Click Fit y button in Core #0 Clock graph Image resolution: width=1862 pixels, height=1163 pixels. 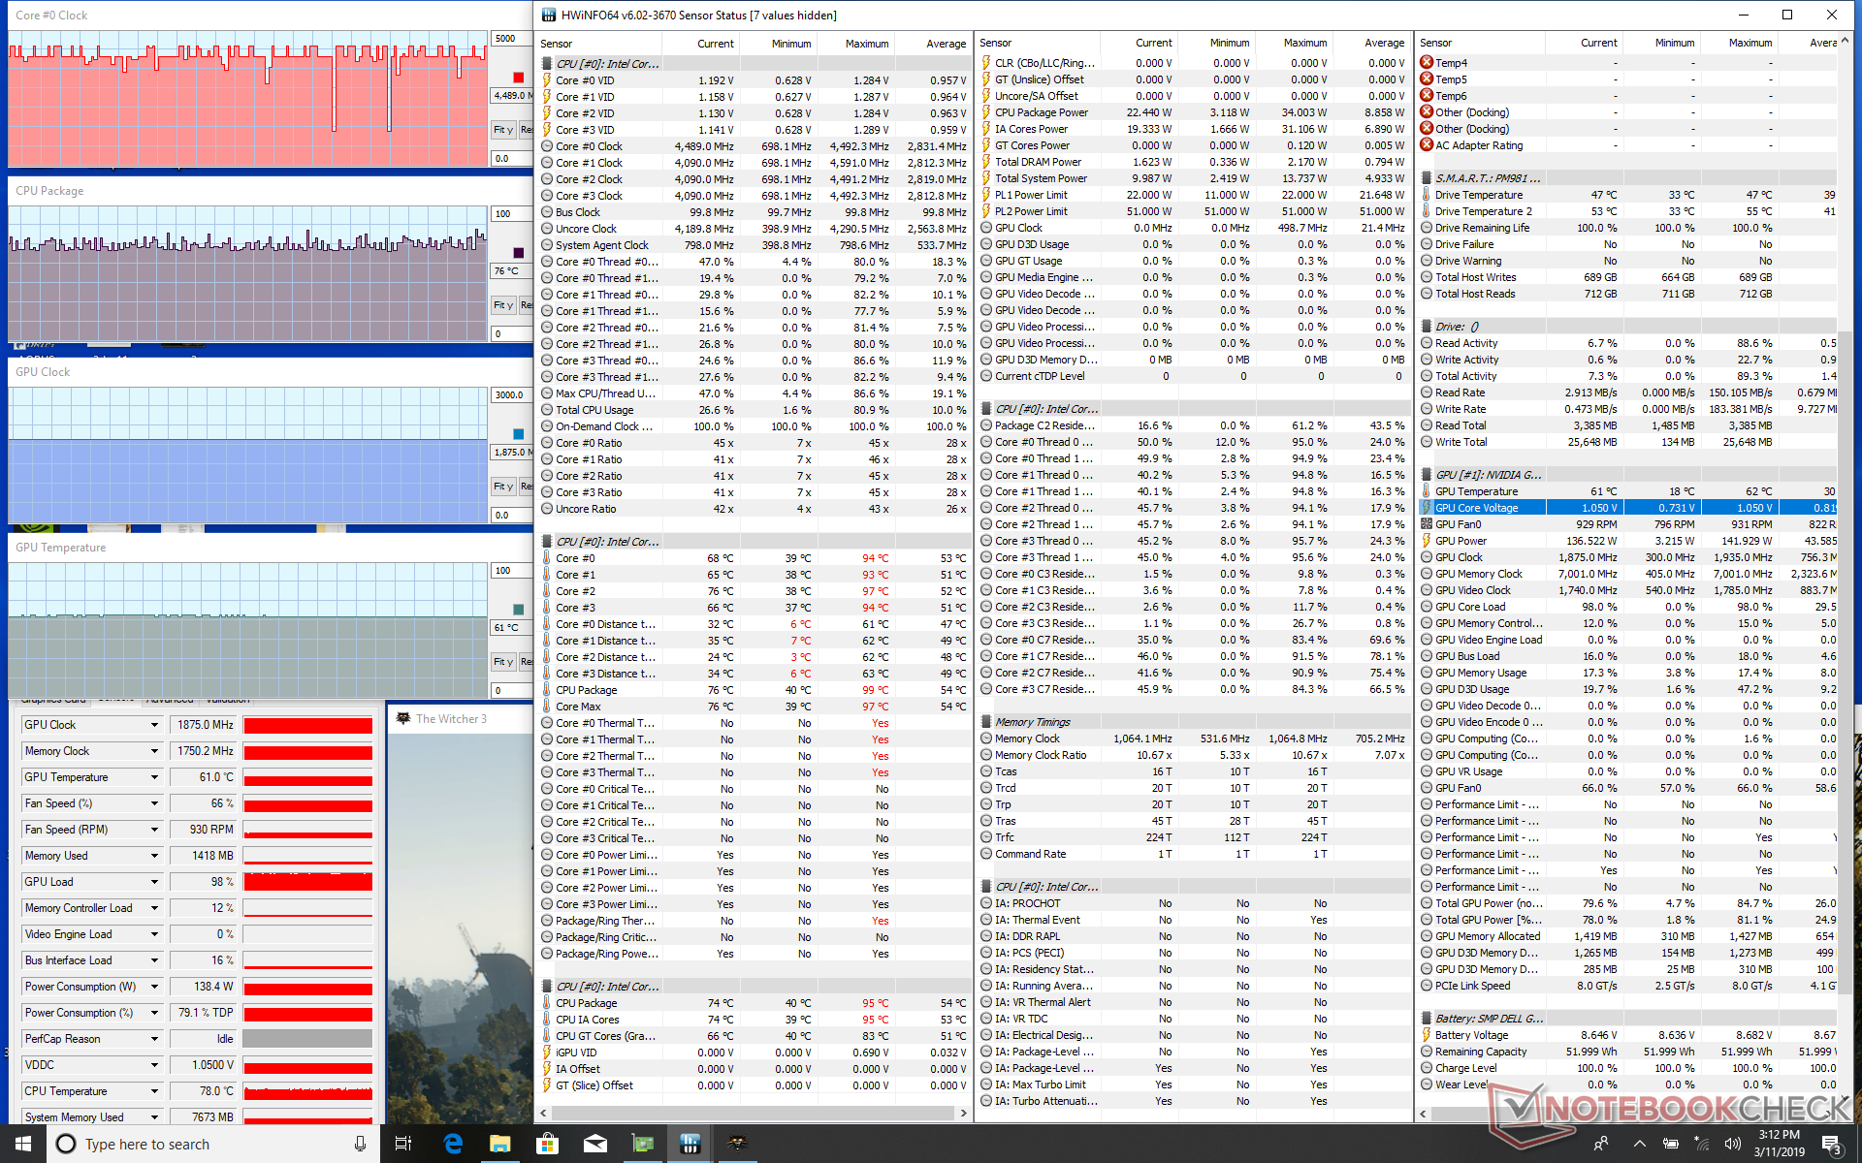502,130
